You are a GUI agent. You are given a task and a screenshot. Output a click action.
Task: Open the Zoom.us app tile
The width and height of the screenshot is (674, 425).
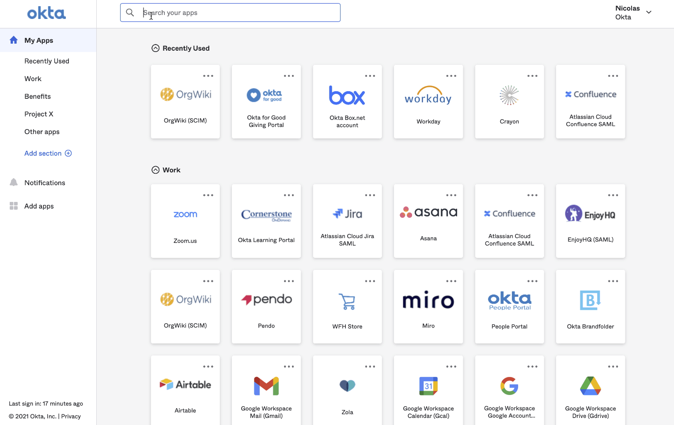[x=185, y=221]
